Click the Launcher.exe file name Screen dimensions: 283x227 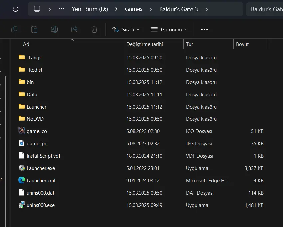click(x=41, y=168)
